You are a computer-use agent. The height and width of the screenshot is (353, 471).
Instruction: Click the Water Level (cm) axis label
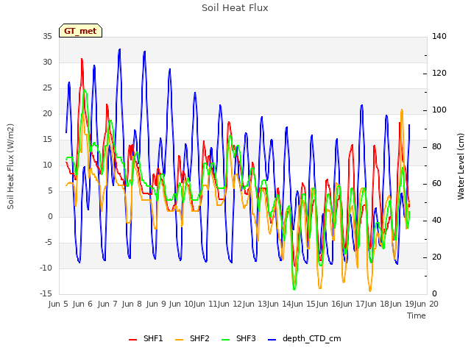tap(461, 166)
